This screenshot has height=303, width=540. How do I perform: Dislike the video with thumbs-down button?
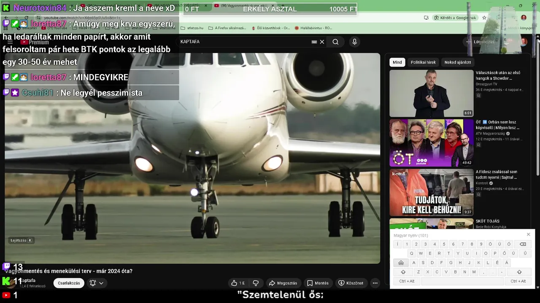(x=256, y=283)
